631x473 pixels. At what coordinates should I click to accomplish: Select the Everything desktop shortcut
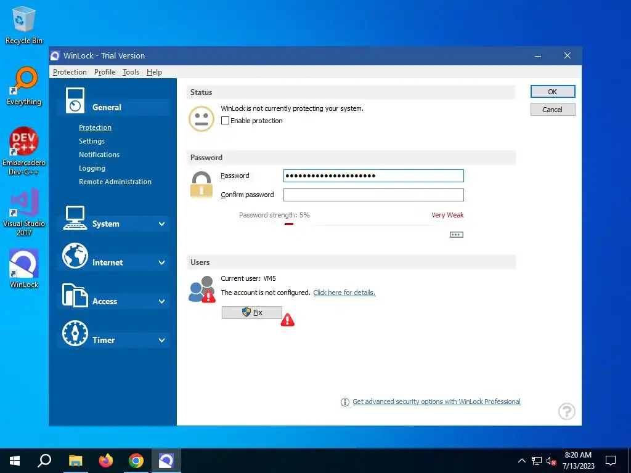(x=24, y=86)
